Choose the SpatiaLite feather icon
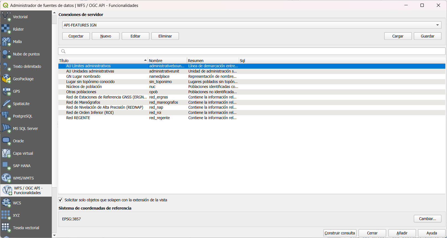 (6, 104)
